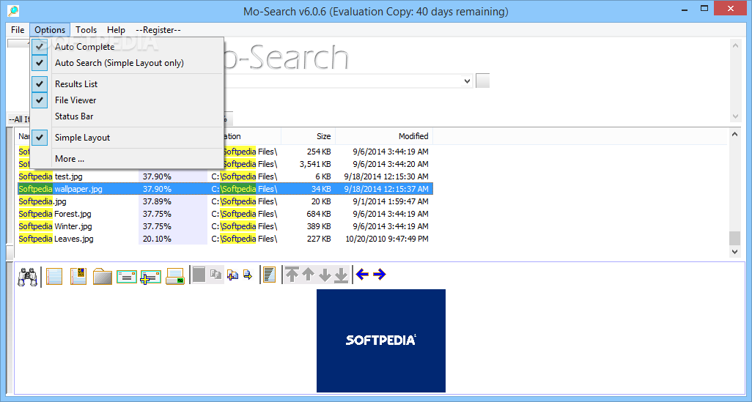Click top search panel scroll up arrow
This screenshot has height=402, width=752.
[735, 45]
